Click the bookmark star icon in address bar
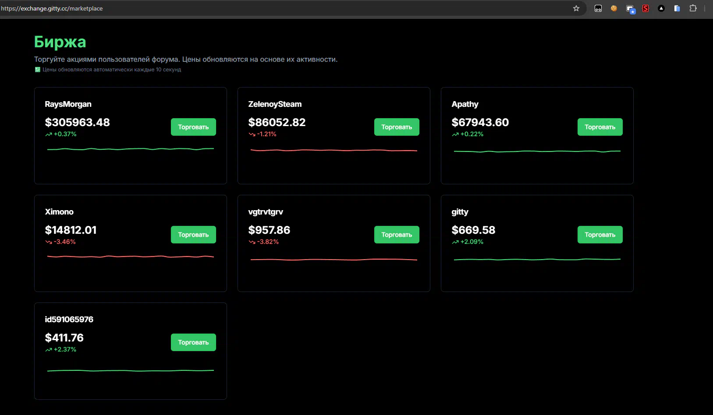 point(576,8)
